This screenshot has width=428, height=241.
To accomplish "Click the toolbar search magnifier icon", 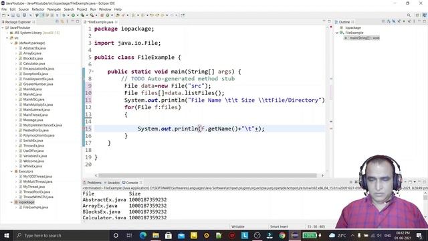I will tap(409, 15).
